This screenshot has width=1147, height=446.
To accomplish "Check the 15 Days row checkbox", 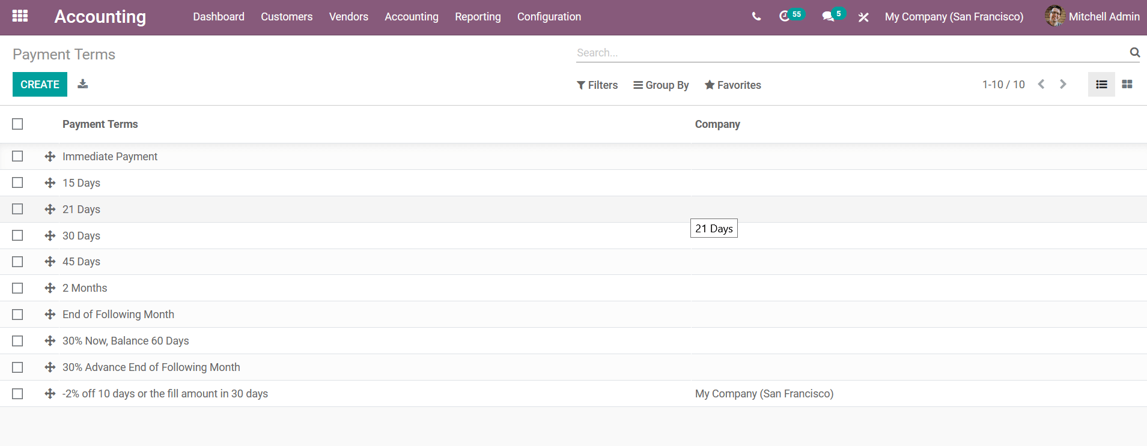I will point(17,182).
